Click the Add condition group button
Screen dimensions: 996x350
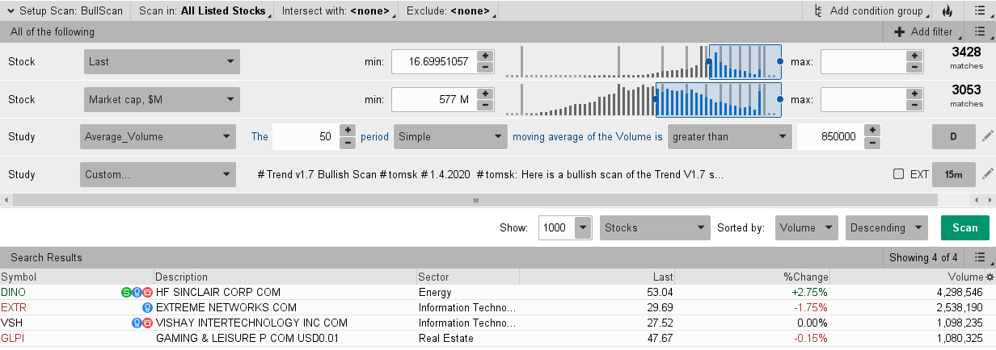[x=868, y=11]
